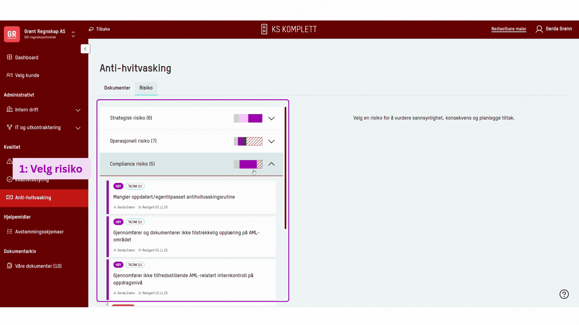
Task: Expand Strategisk risiko section chevron
Action: [271, 118]
